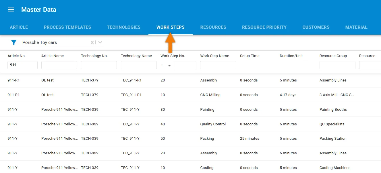Click the Casting Machines resource group cell
The height and width of the screenshot is (173, 381).
pyautogui.click(x=335, y=168)
